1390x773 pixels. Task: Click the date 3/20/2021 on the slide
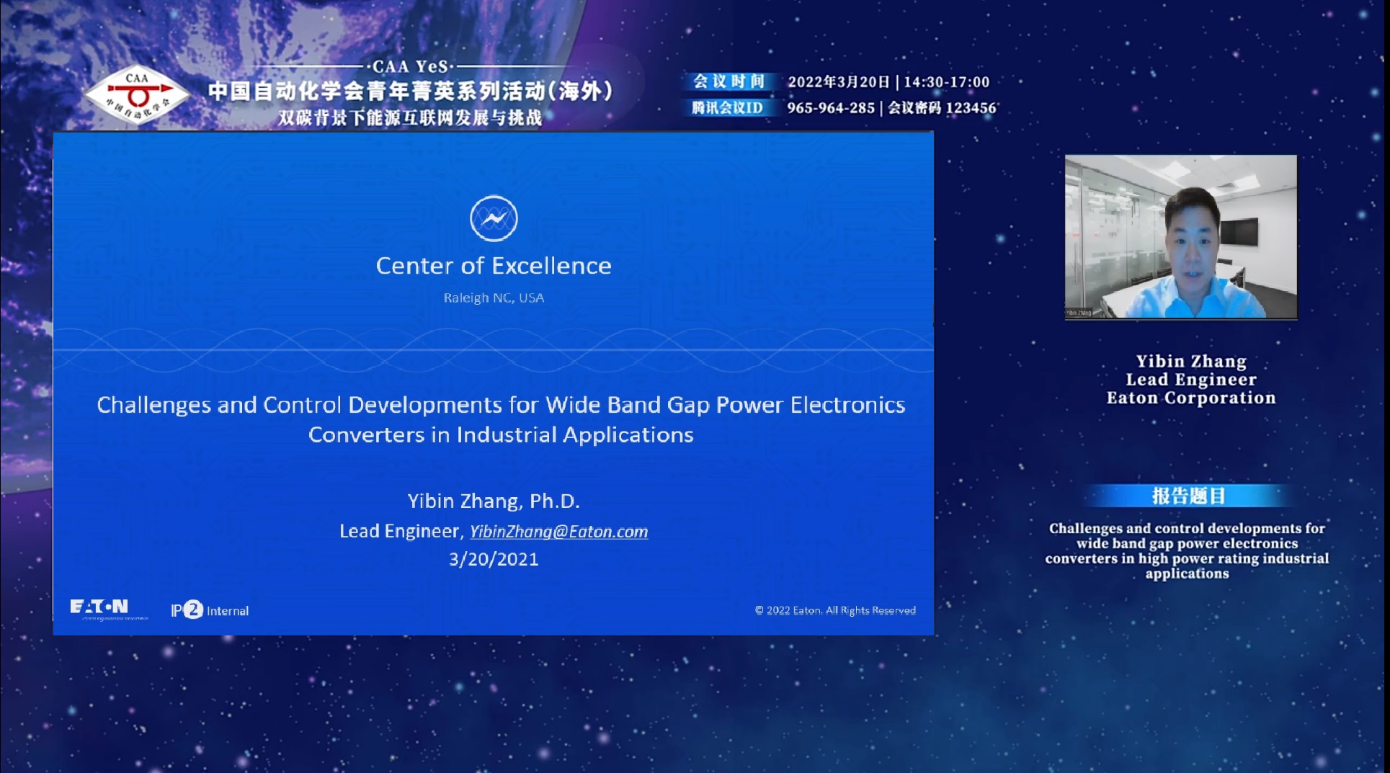(x=494, y=560)
